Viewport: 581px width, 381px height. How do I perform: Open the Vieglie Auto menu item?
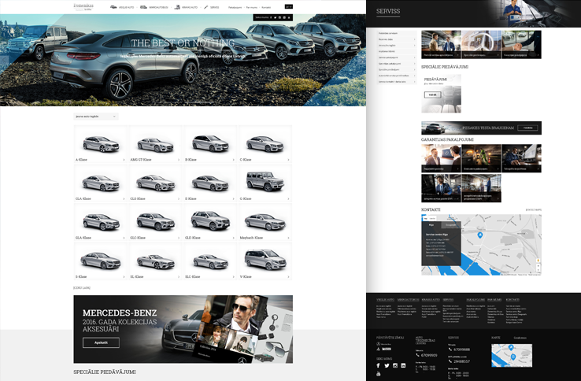coord(120,6)
